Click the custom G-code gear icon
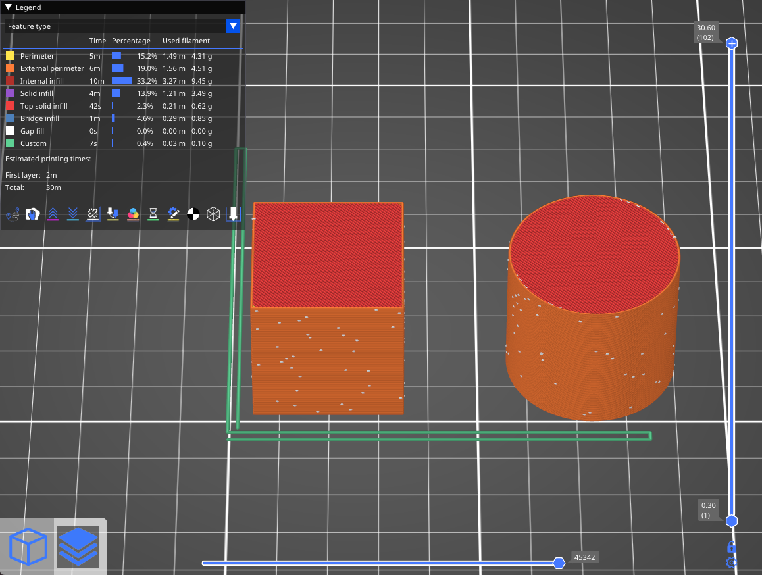Viewport: 762px width, 575px height. tap(173, 214)
